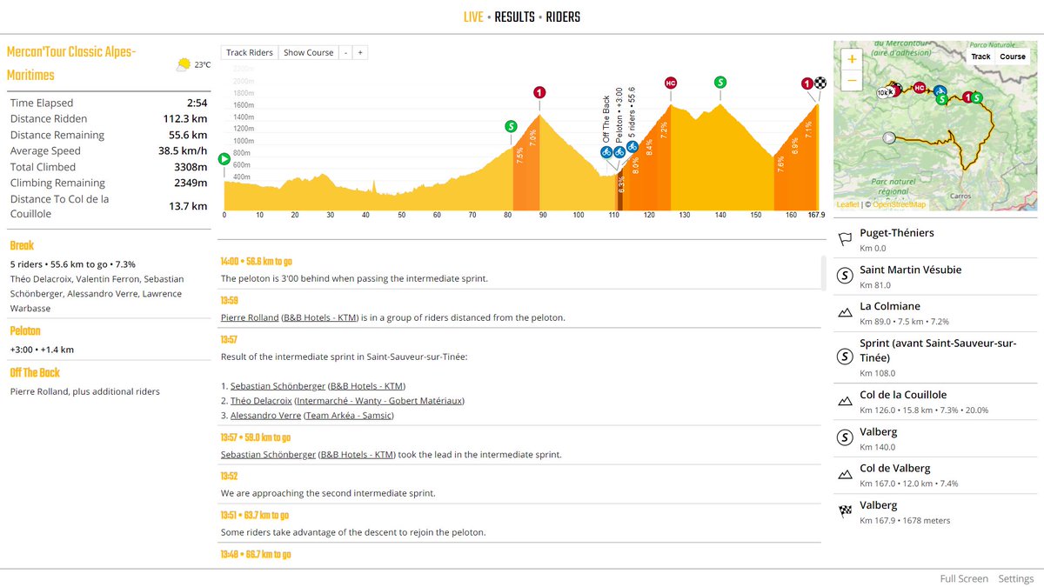This screenshot has width=1044, height=587.
Task: Open the RESULTS tab
Action: (514, 17)
